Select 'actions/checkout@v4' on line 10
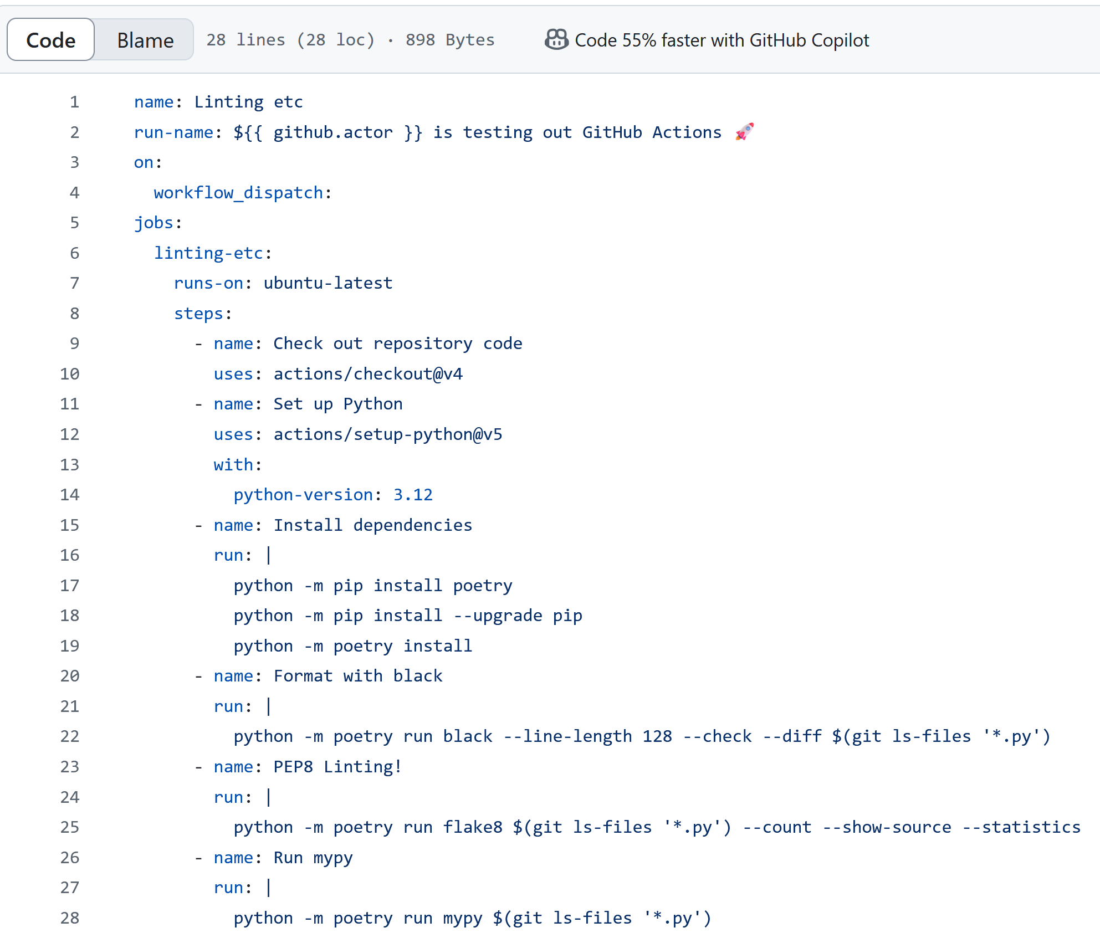Screen dimensions: 1100x943 tap(368, 373)
